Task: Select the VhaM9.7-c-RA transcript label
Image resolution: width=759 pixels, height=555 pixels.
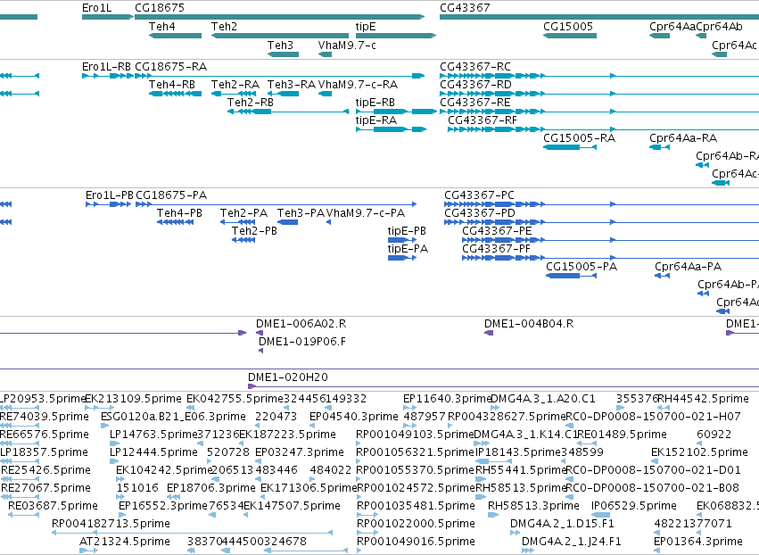Action: [358, 85]
